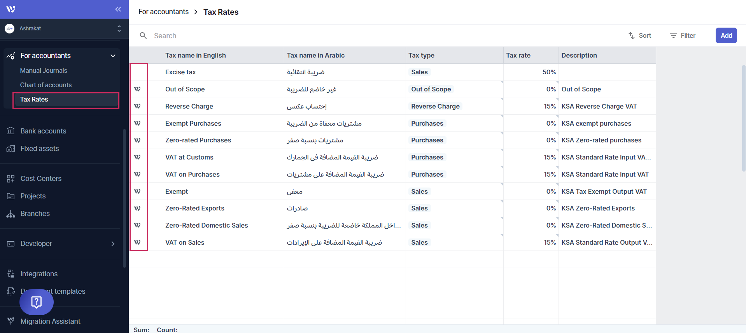Click the Branches icon in sidebar

pos(11,214)
